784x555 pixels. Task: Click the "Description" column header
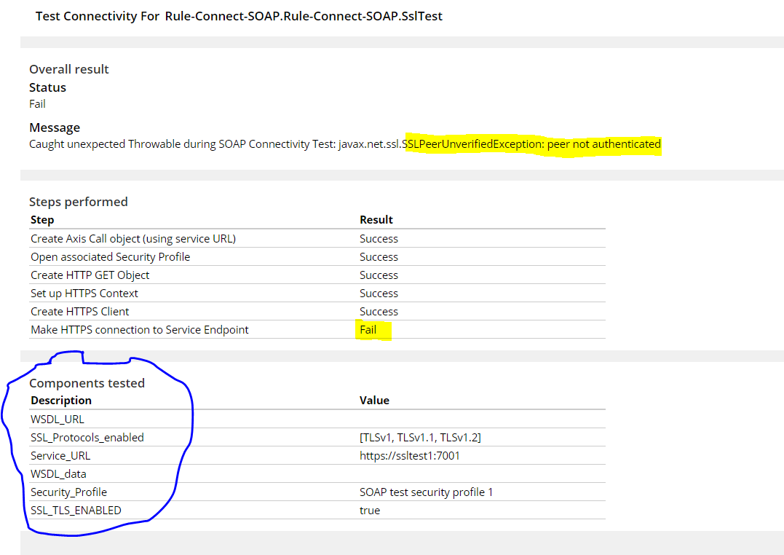point(61,401)
